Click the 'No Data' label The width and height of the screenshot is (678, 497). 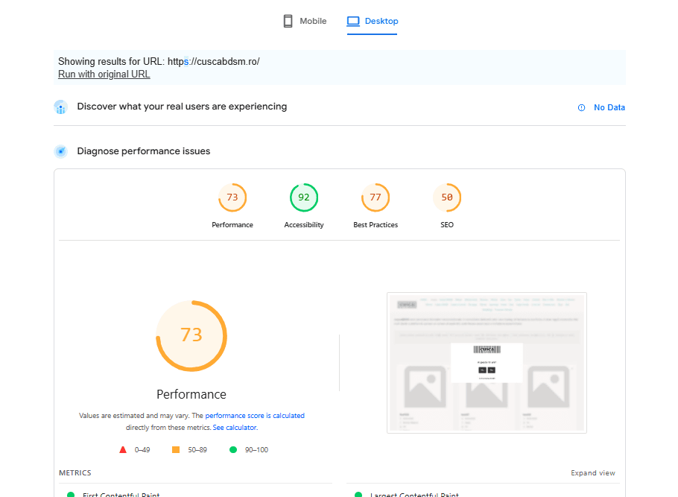(x=609, y=108)
